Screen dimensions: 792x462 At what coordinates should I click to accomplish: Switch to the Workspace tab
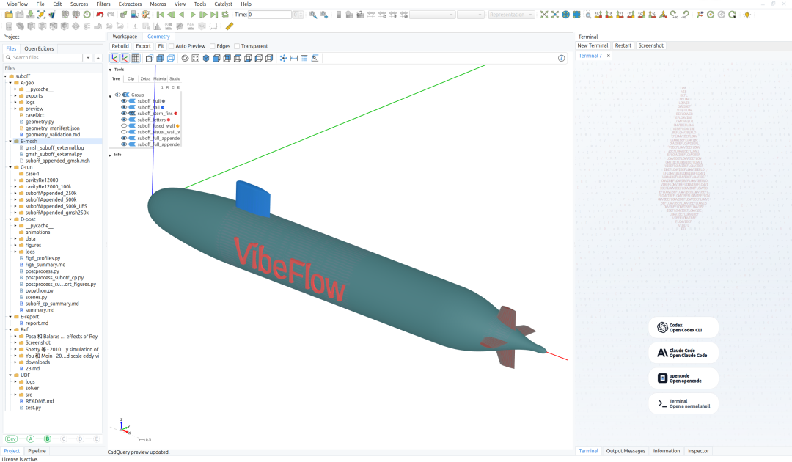[125, 37]
